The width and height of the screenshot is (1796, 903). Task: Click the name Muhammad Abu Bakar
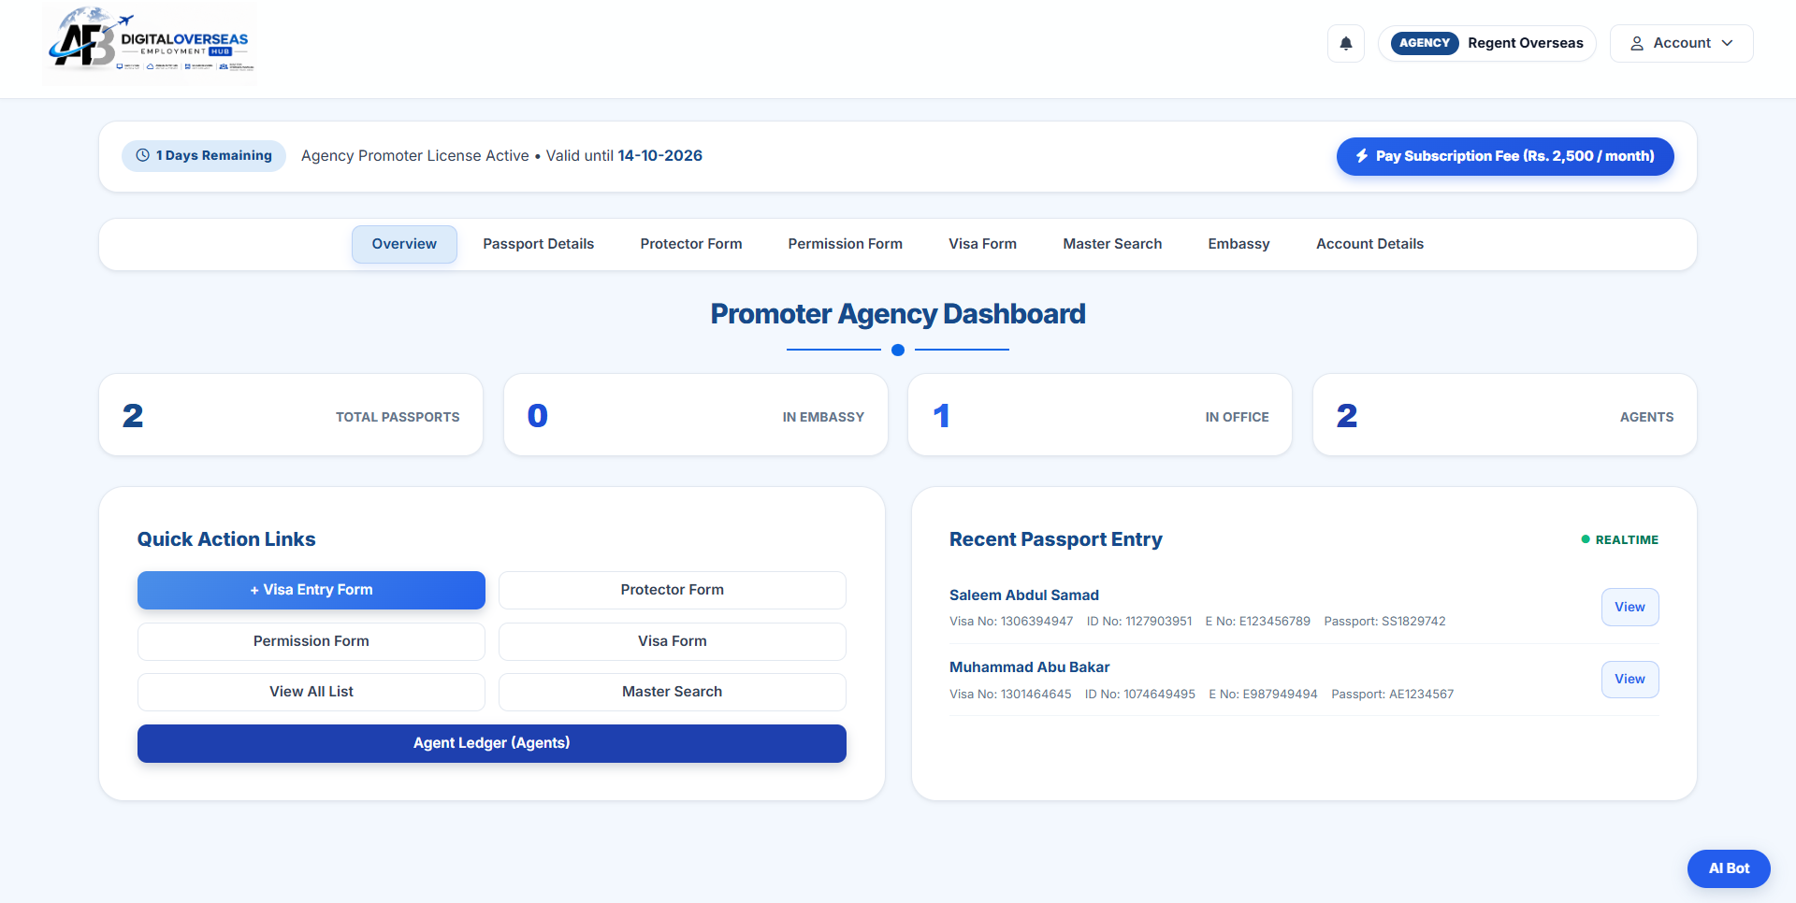pyautogui.click(x=1029, y=666)
